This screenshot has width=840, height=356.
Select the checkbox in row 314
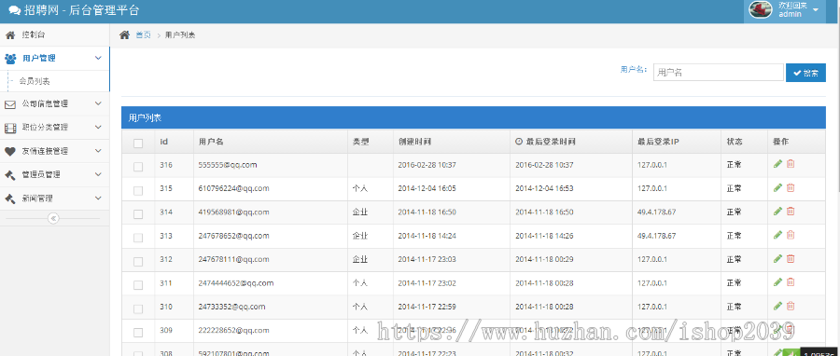click(138, 213)
